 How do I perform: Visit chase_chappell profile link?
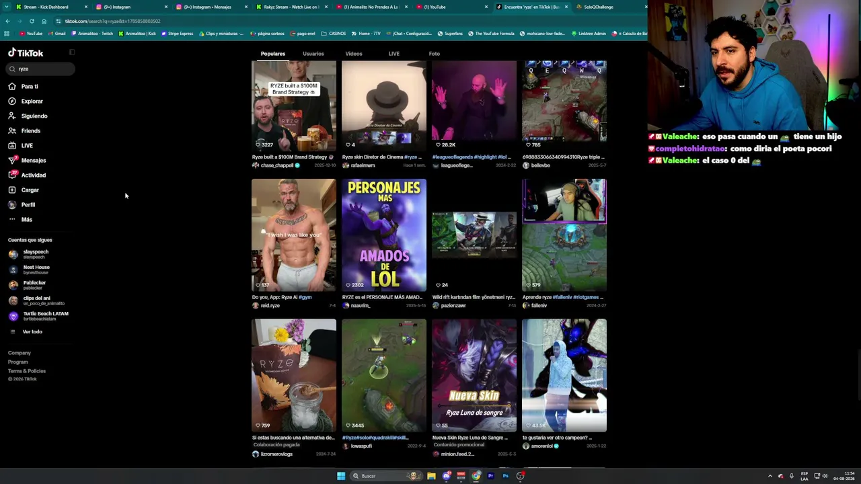click(277, 165)
